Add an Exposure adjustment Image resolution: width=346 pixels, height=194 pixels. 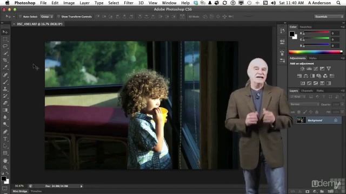pyautogui.click(x=322, y=68)
